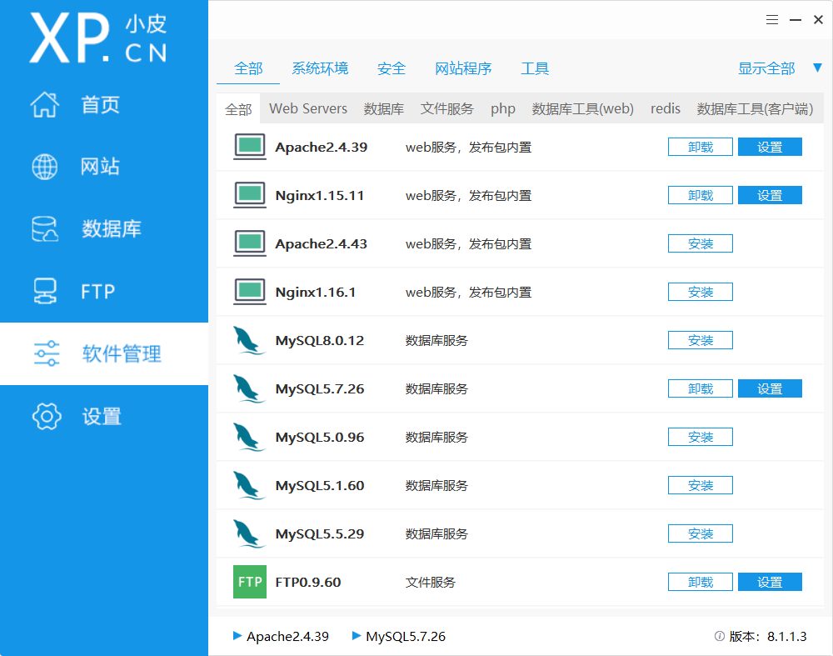This screenshot has width=833, height=656.
Task: Click the Apache2.4.43 monitor icon
Action: tap(250, 243)
